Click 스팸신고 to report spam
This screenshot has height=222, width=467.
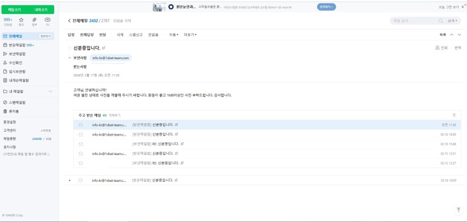click(x=135, y=35)
